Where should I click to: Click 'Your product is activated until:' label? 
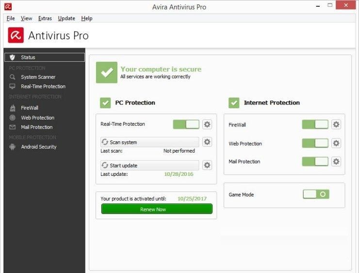pos(133,199)
